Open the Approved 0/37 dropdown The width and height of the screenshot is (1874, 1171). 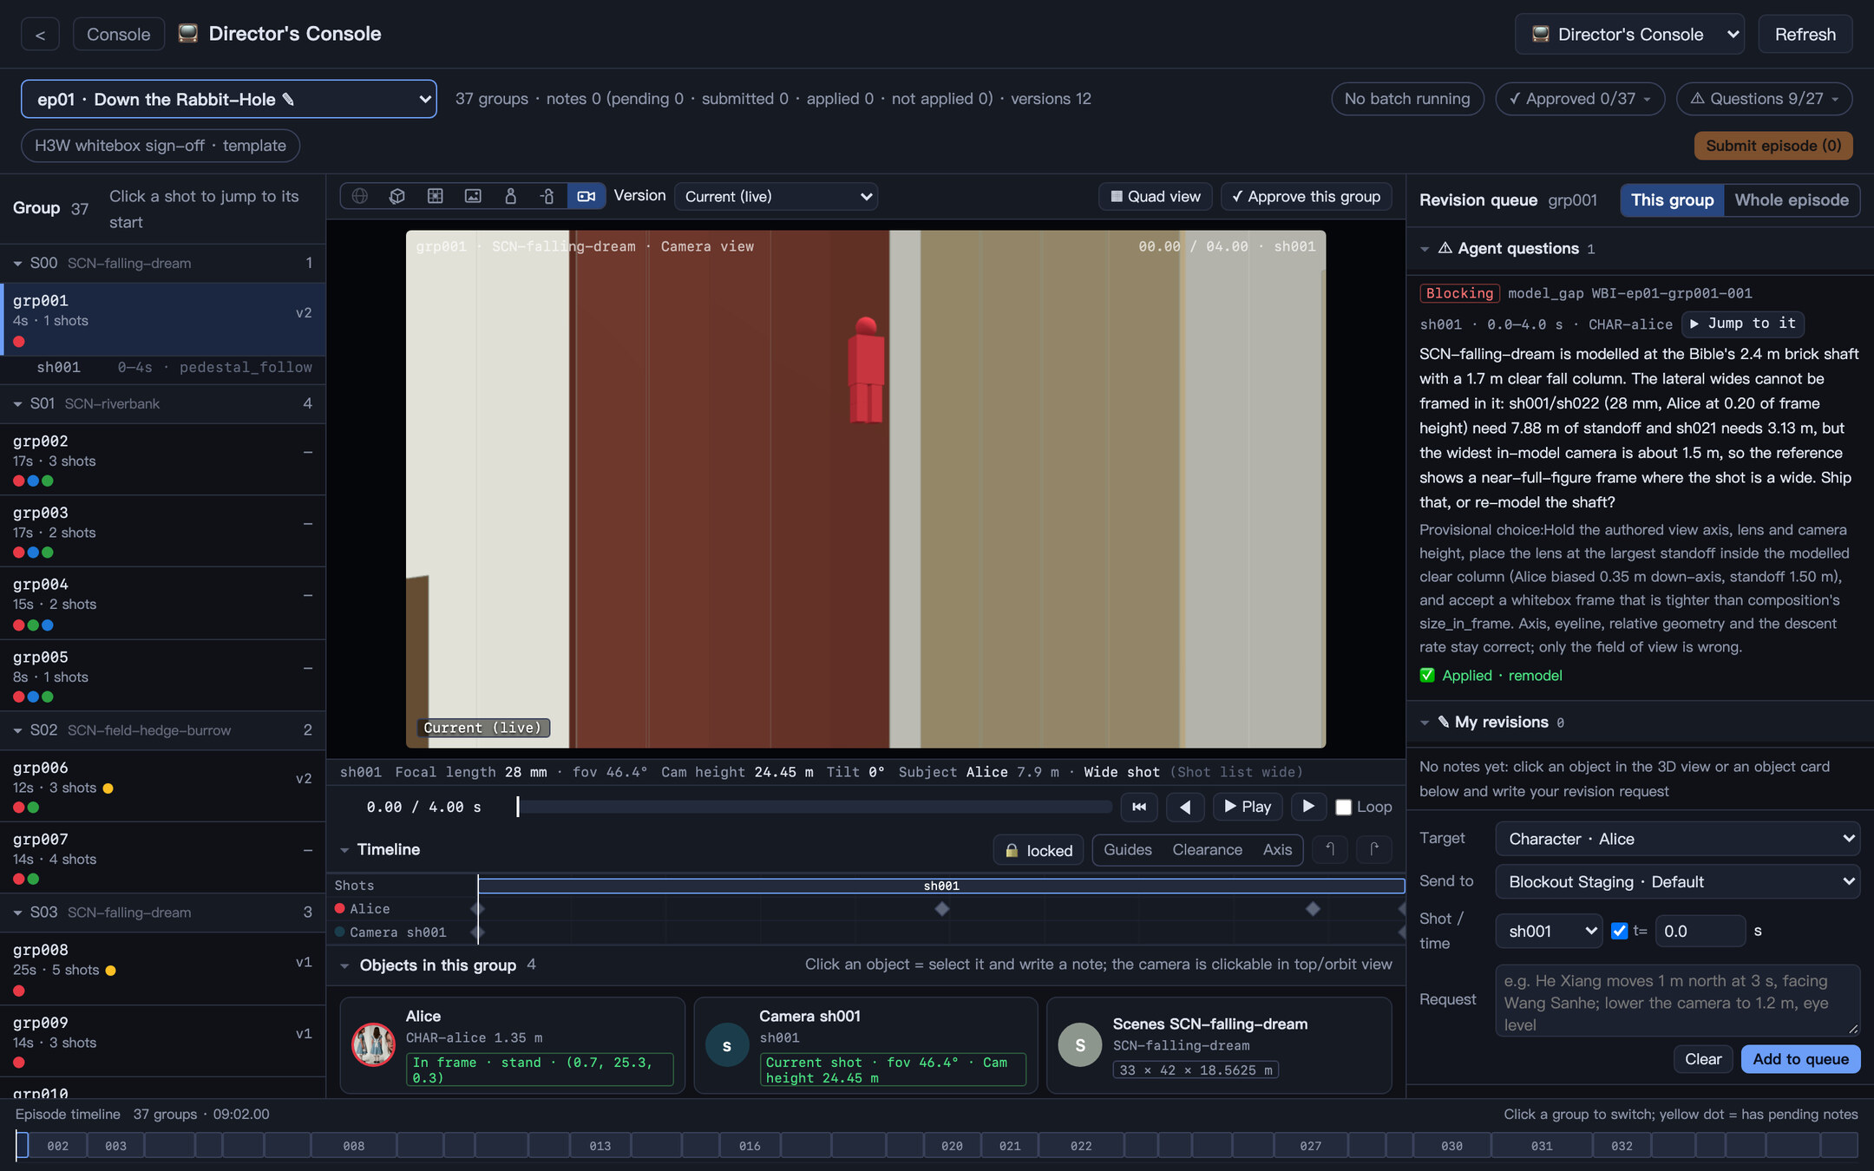point(1580,99)
